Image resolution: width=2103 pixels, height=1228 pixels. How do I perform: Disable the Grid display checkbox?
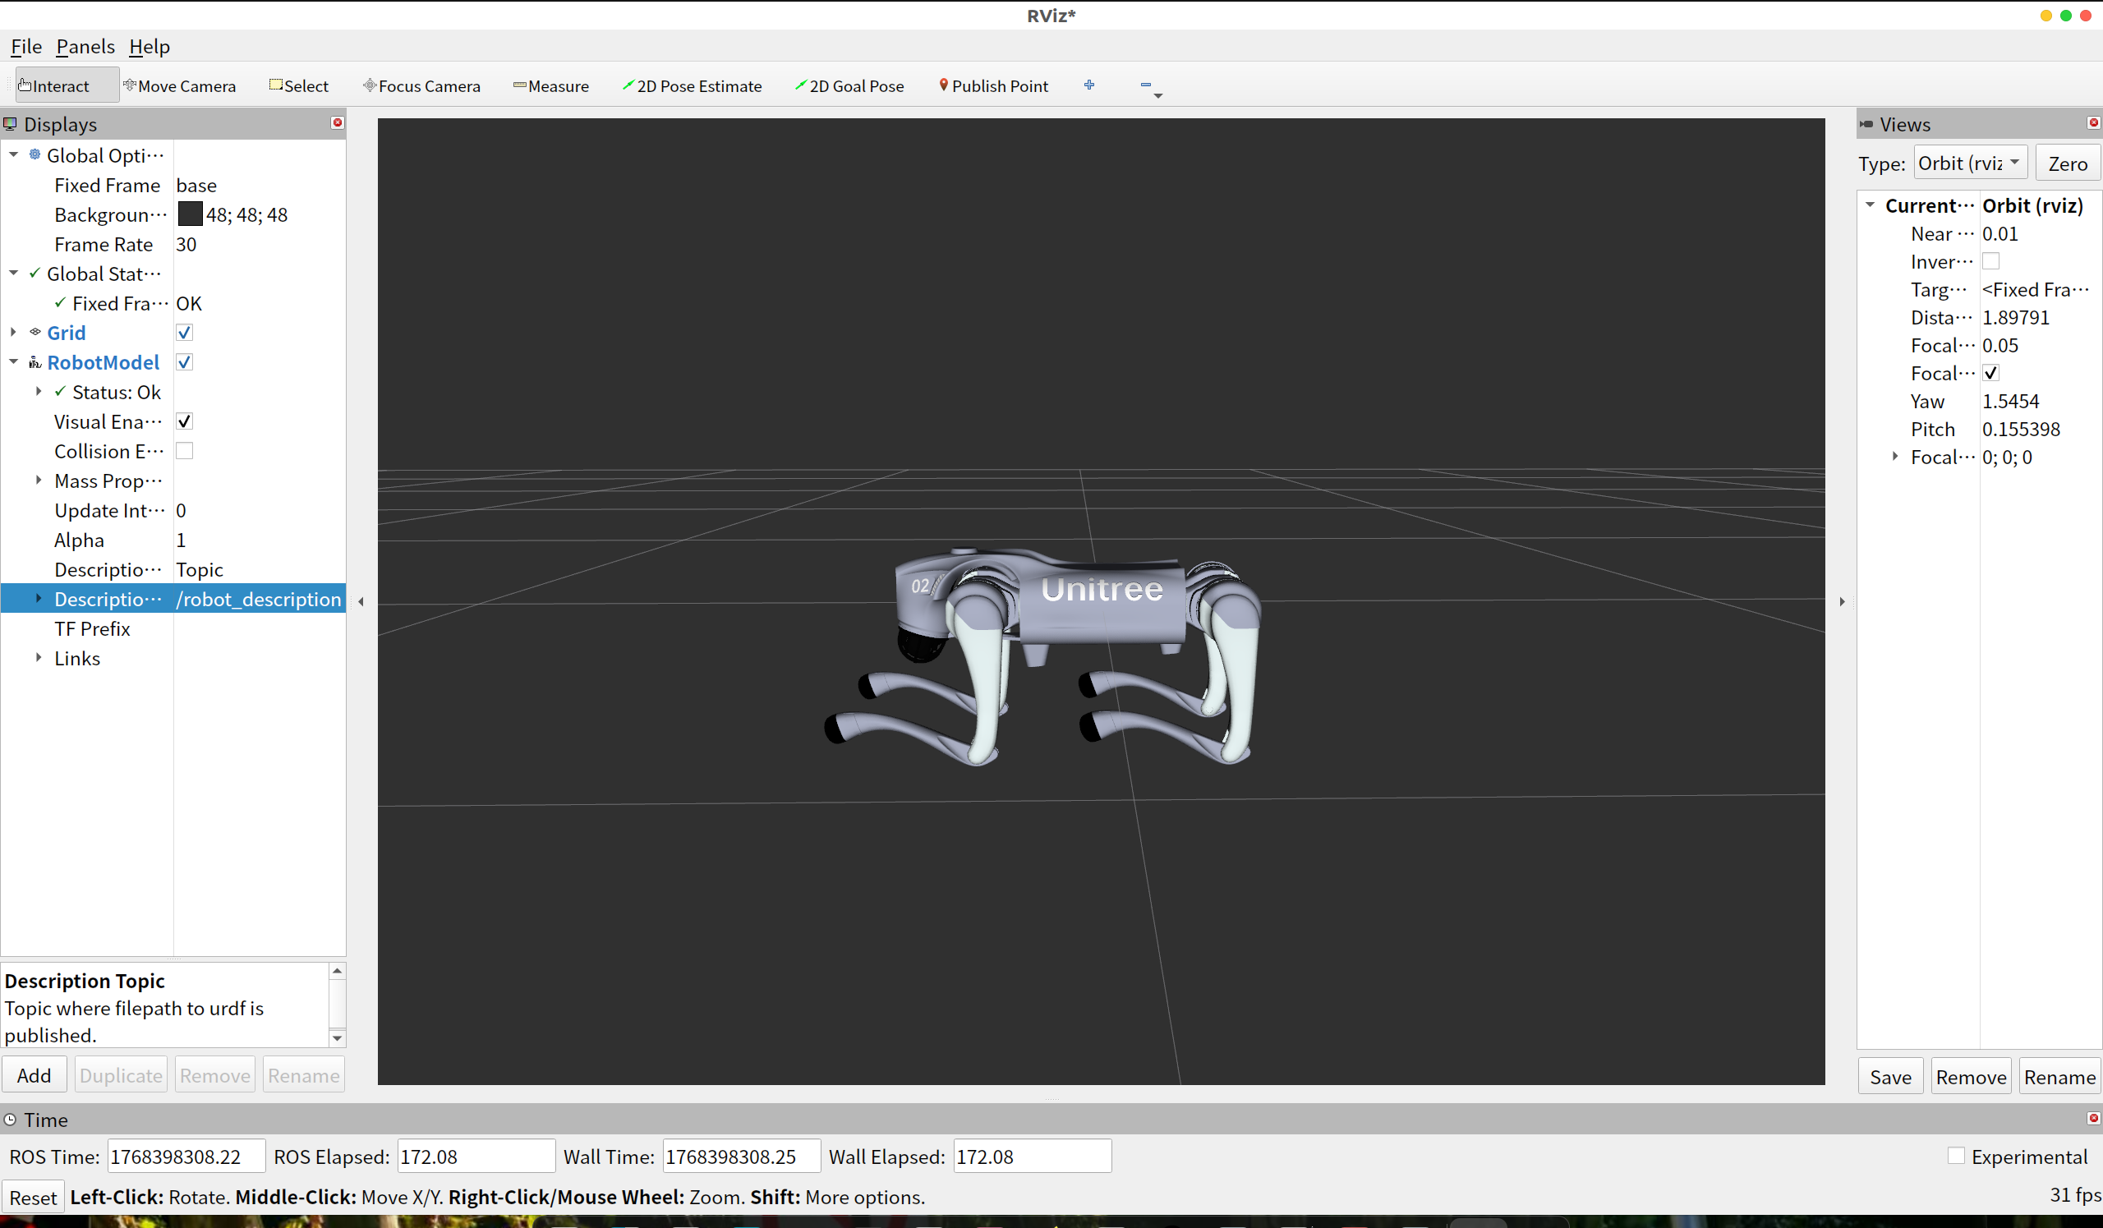(185, 333)
